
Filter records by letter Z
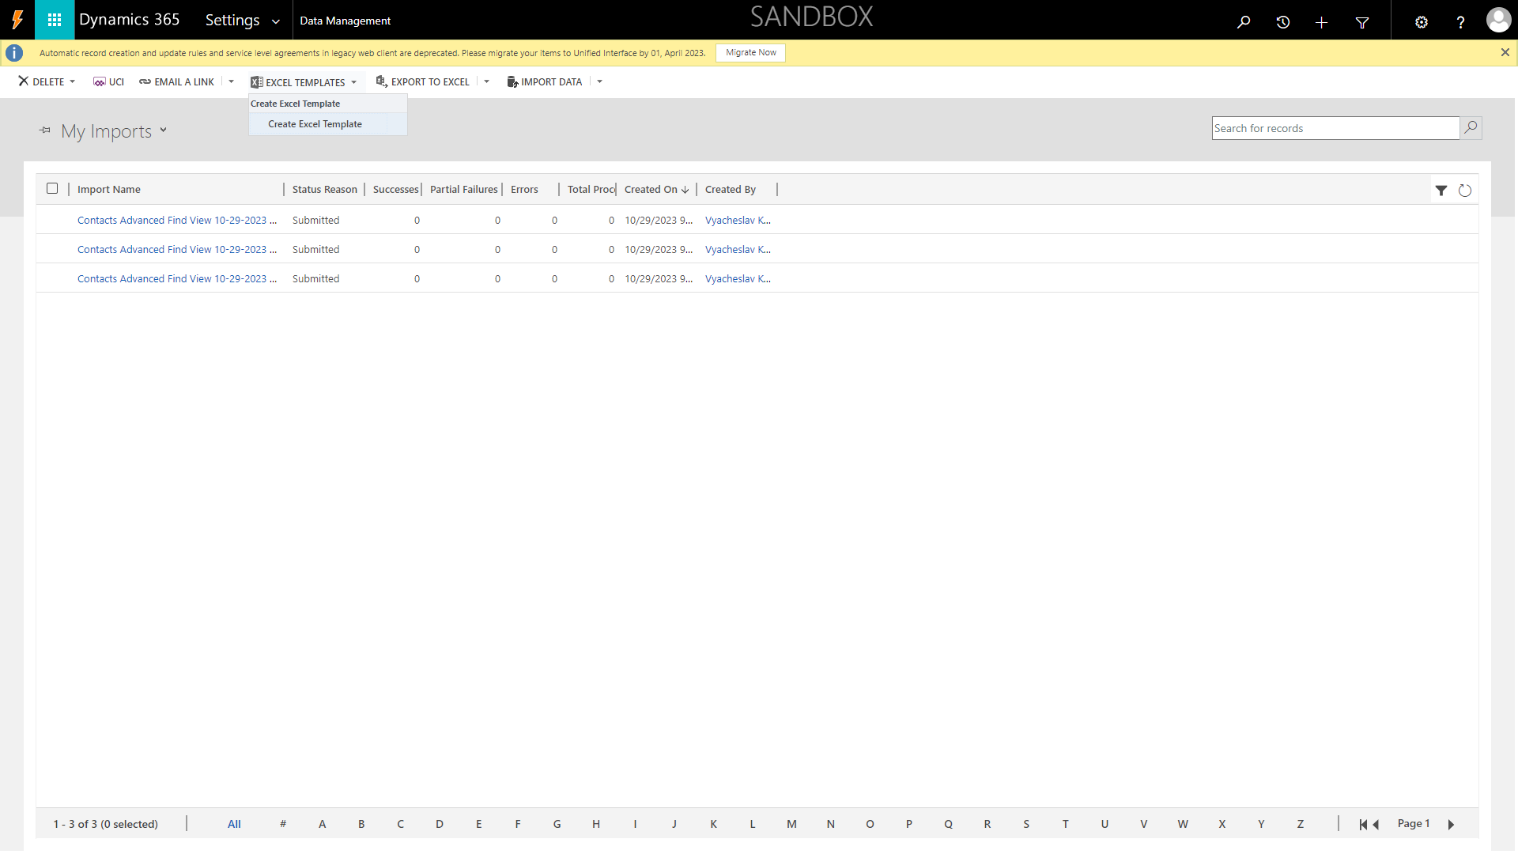pyautogui.click(x=1300, y=823)
